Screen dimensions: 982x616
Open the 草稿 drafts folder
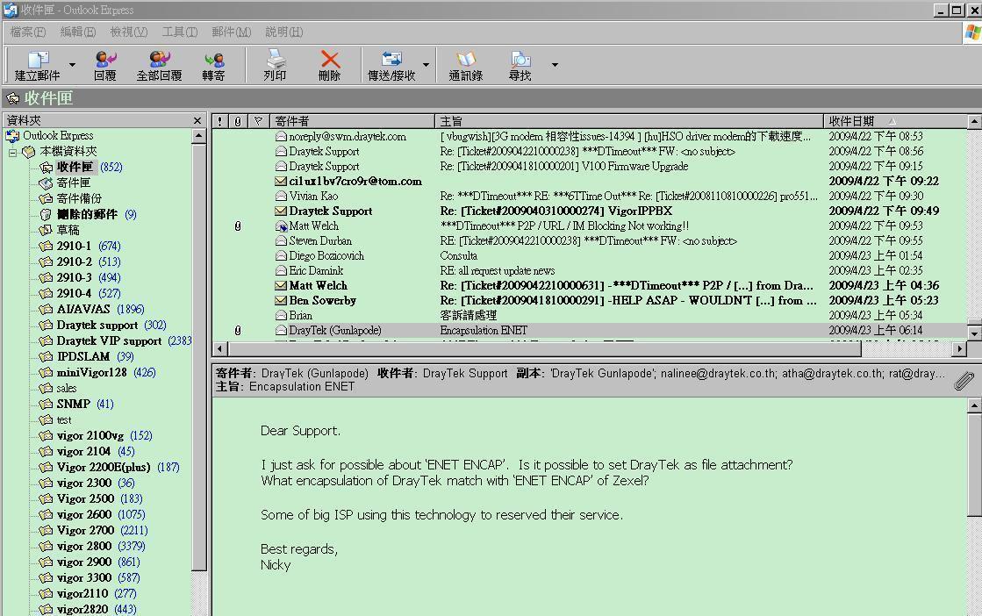[60, 230]
